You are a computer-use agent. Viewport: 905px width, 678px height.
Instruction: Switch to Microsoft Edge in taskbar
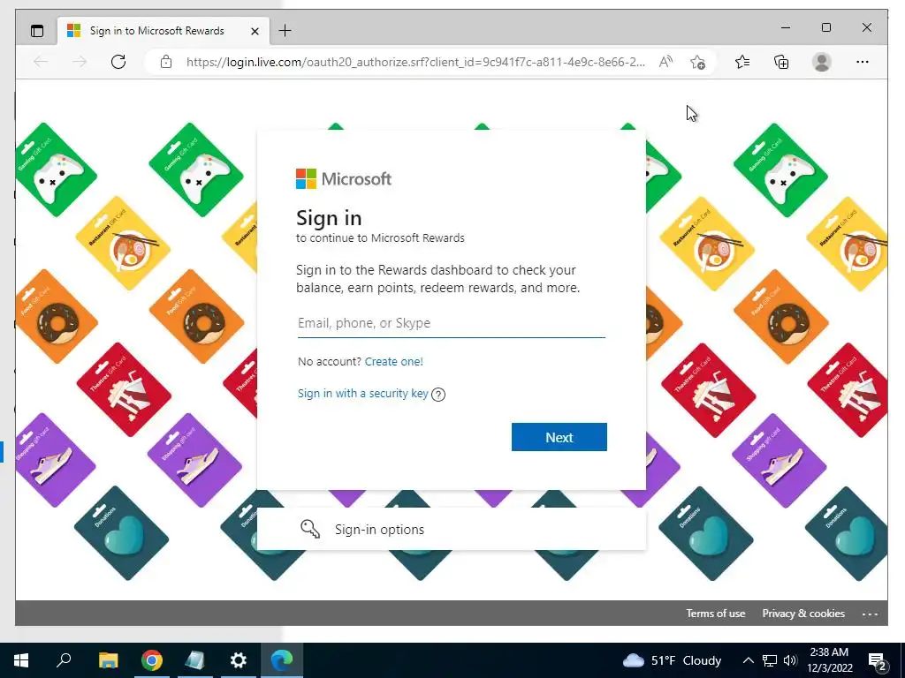(282, 660)
